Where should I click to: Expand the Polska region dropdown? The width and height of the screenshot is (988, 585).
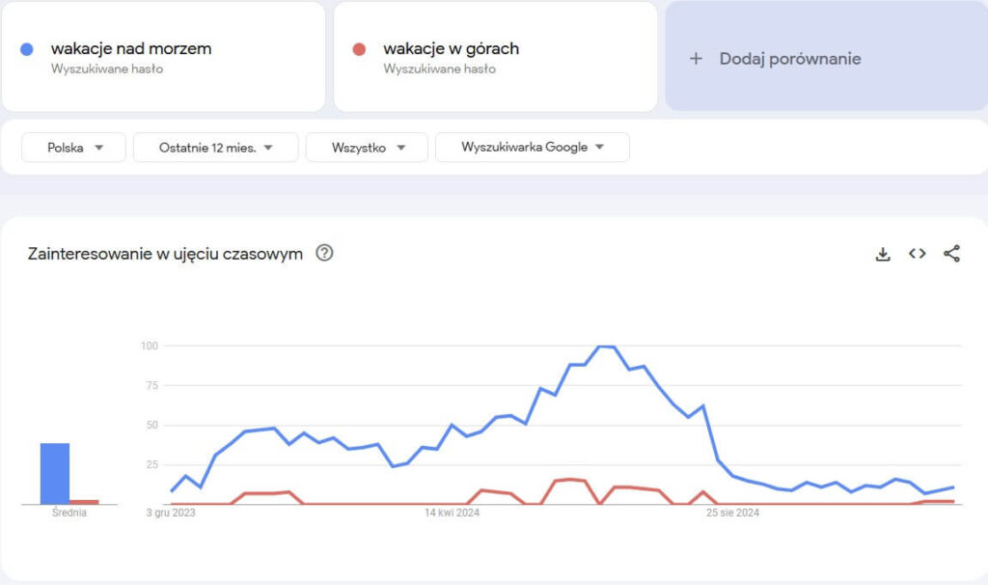74,148
